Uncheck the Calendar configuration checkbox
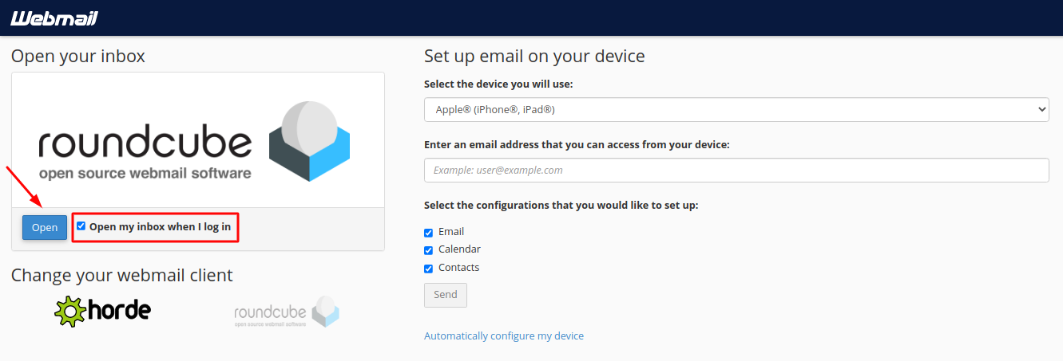Viewport: 1063px width, 361px height. click(x=429, y=250)
